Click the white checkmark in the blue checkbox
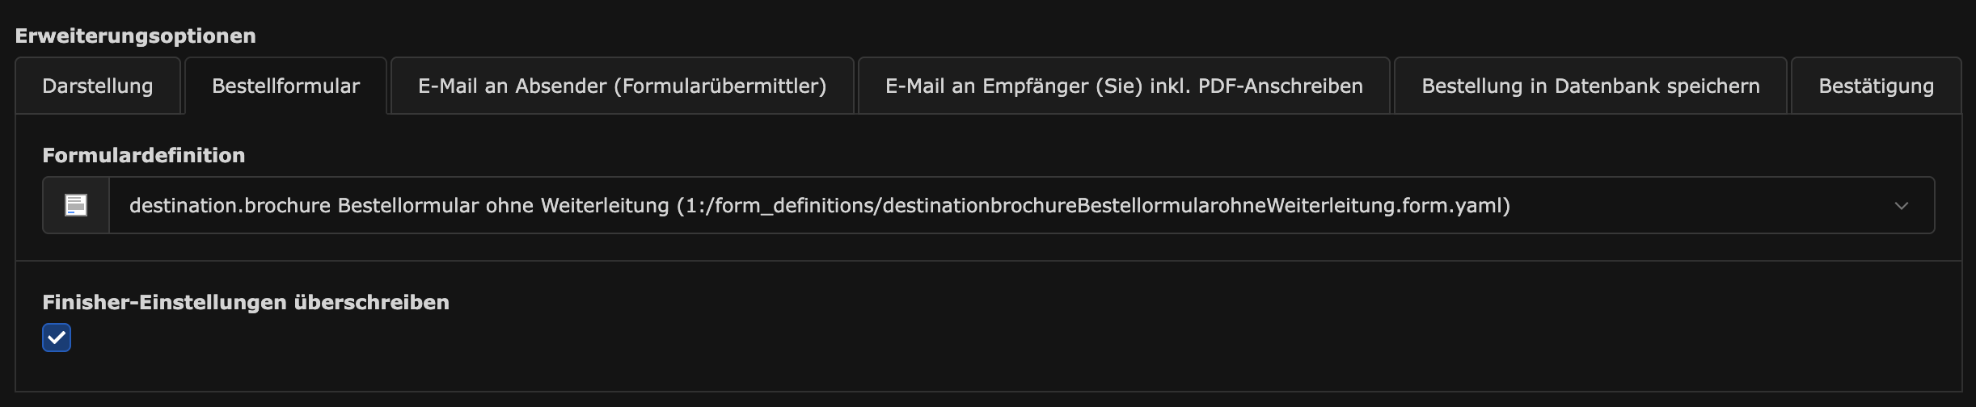The height and width of the screenshot is (407, 1976). pyautogui.click(x=57, y=338)
